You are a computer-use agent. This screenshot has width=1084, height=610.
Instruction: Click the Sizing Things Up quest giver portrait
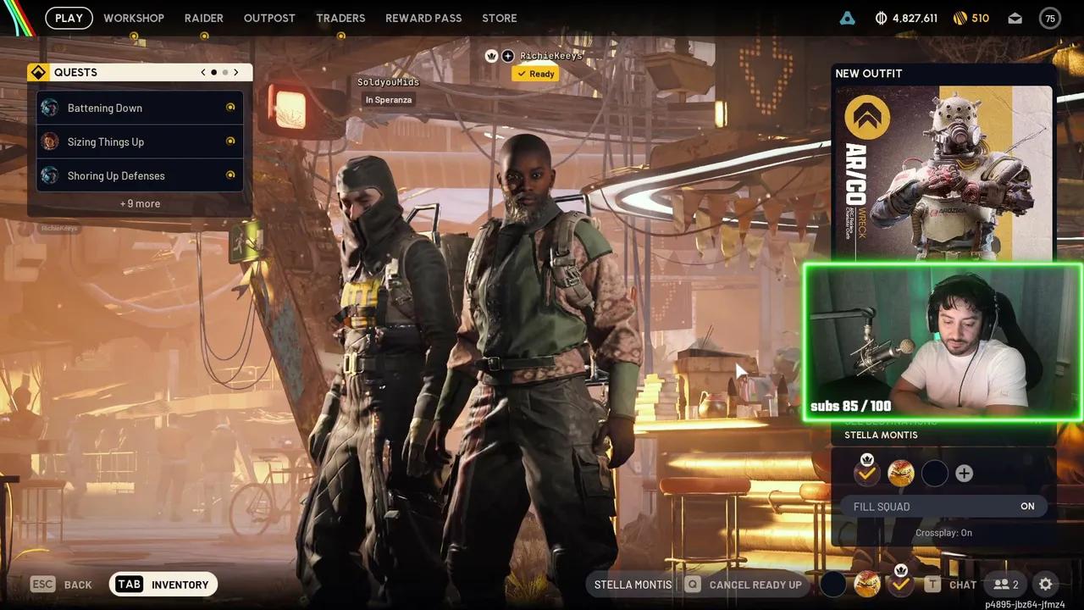pos(50,141)
